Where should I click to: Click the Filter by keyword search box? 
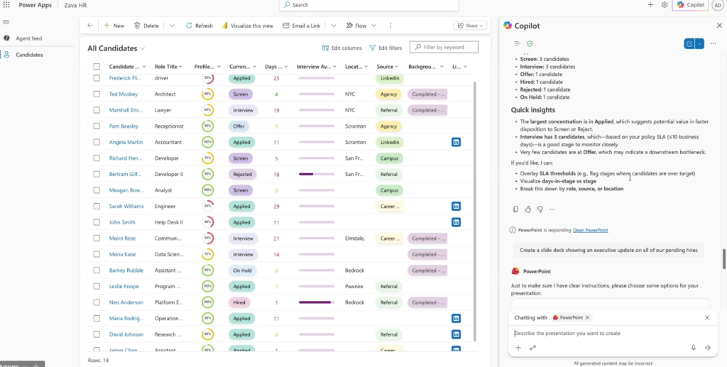[x=447, y=48]
